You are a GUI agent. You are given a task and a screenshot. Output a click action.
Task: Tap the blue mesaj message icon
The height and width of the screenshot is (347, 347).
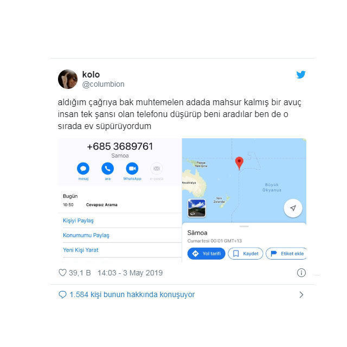coord(83,169)
